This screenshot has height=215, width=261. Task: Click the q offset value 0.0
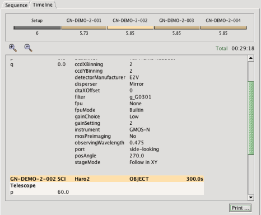point(62,64)
